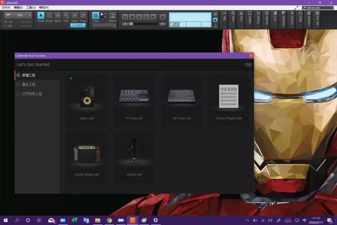Open the 工具(U) menu
The image size is (337, 225).
[31, 8]
